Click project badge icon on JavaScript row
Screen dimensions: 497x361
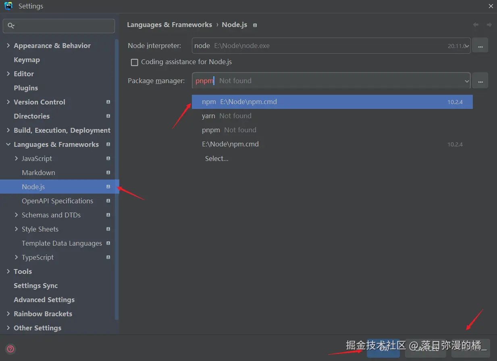[x=108, y=159]
